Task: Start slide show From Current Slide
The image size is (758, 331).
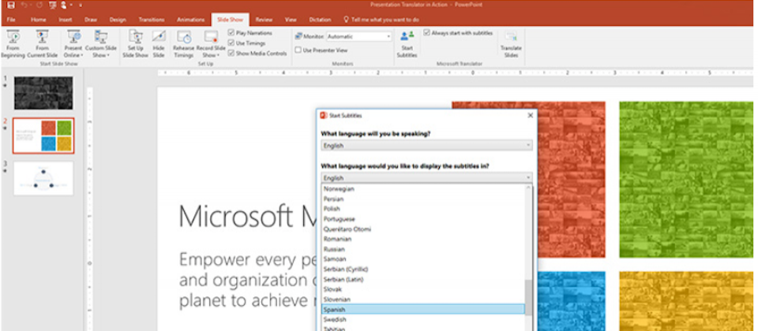Action: pyautogui.click(x=42, y=44)
